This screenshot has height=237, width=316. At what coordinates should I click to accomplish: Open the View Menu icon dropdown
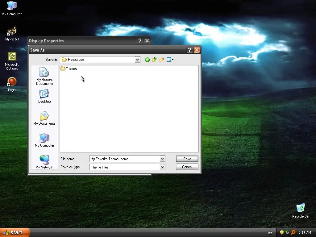coord(170,60)
